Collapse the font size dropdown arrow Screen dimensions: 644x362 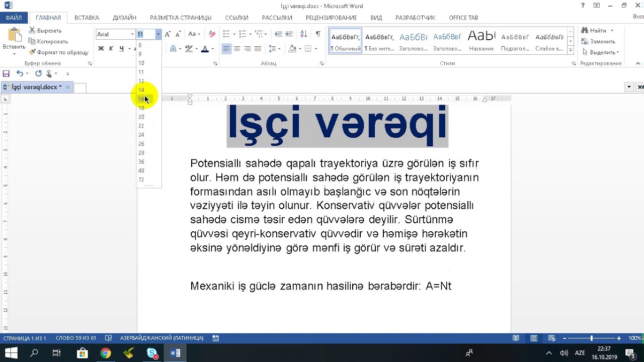158,34
